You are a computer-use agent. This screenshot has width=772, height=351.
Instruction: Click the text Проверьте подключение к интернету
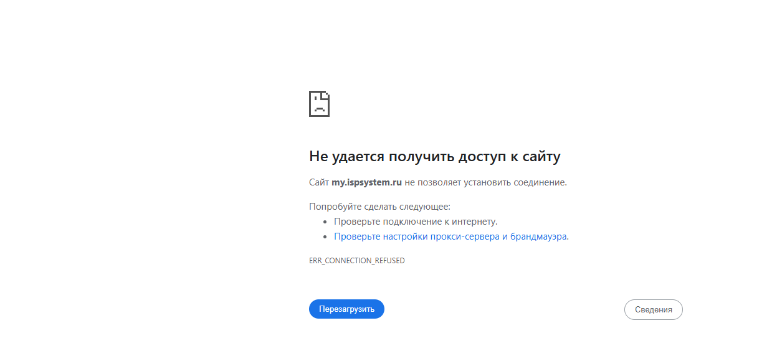tap(416, 222)
